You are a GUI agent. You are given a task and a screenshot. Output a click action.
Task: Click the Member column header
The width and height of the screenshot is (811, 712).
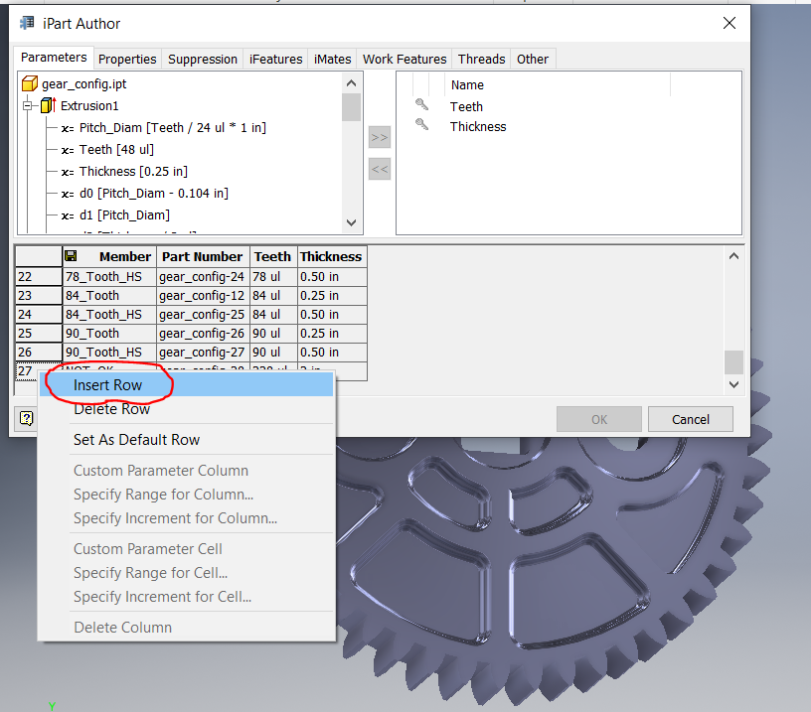coord(109,256)
